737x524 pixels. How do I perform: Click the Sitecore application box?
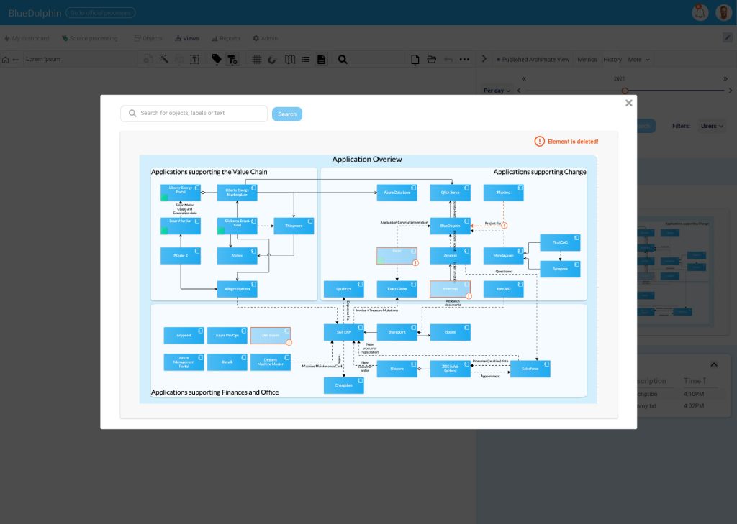(x=397, y=369)
